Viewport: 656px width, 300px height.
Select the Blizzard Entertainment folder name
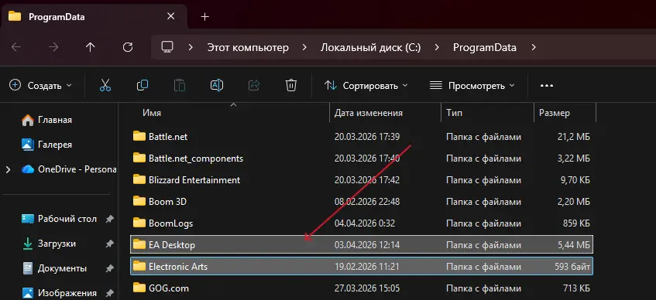[x=194, y=179]
